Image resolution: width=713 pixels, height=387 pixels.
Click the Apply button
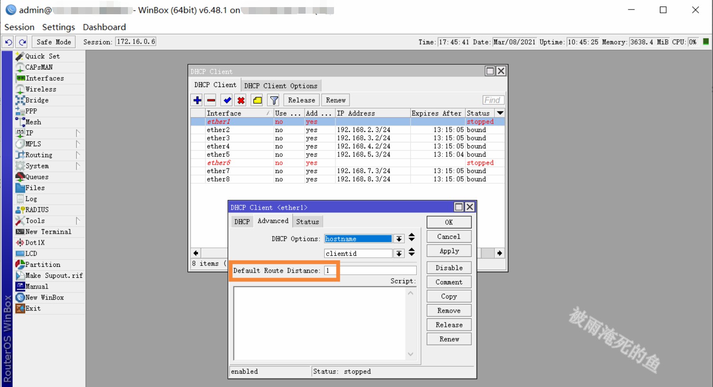tap(449, 251)
